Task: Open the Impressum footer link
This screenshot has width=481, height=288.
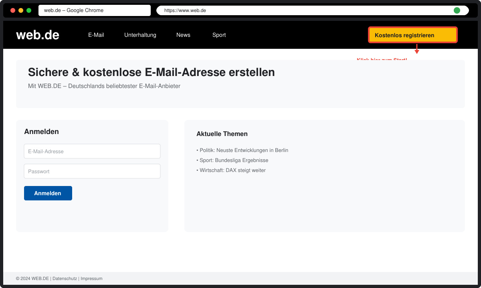Action: [91, 278]
